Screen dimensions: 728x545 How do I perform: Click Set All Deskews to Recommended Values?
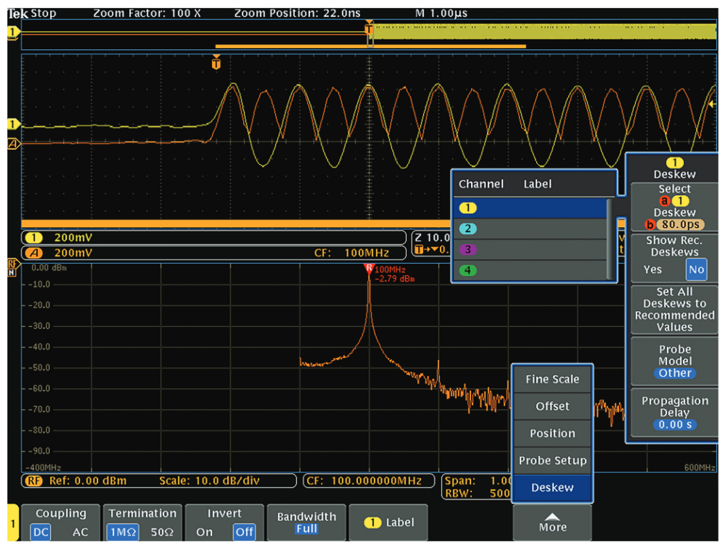click(674, 310)
